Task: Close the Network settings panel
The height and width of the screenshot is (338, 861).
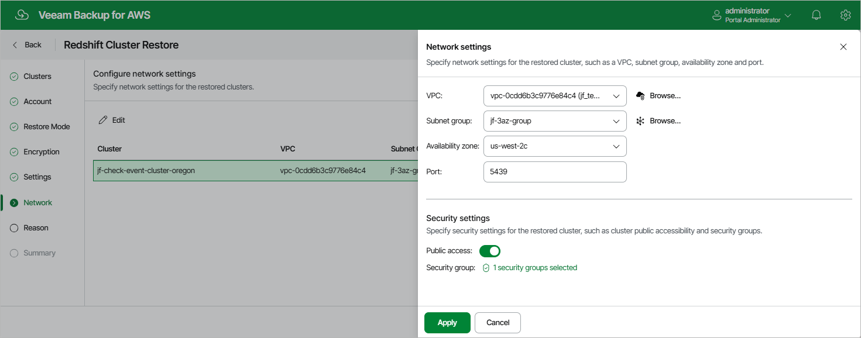Action: pyautogui.click(x=843, y=47)
